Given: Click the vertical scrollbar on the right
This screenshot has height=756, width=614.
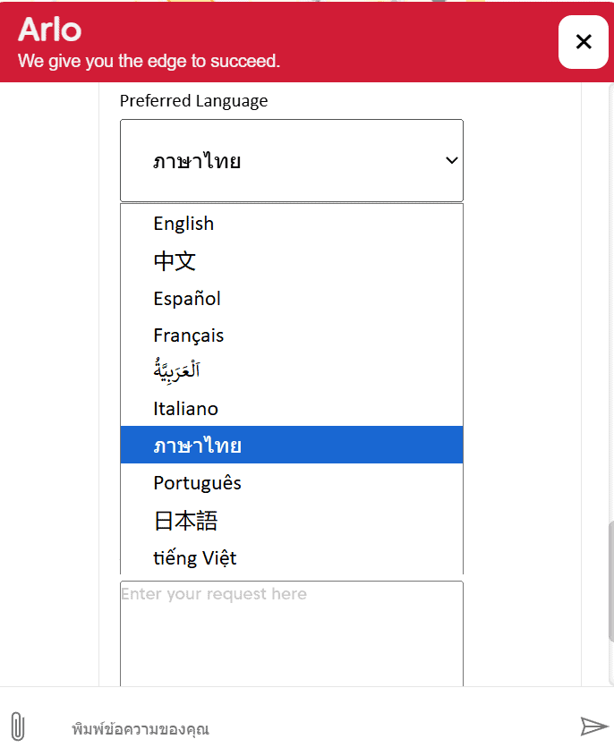Looking at the screenshot, I should 610,582.
